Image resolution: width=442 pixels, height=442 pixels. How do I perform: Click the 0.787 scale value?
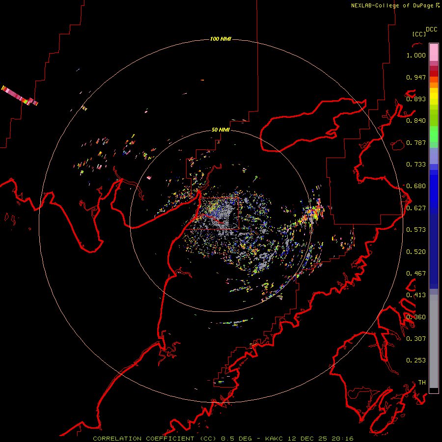click(416, 142)
